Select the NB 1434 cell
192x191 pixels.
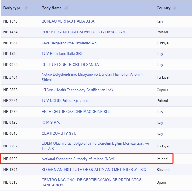click(10, 32)
